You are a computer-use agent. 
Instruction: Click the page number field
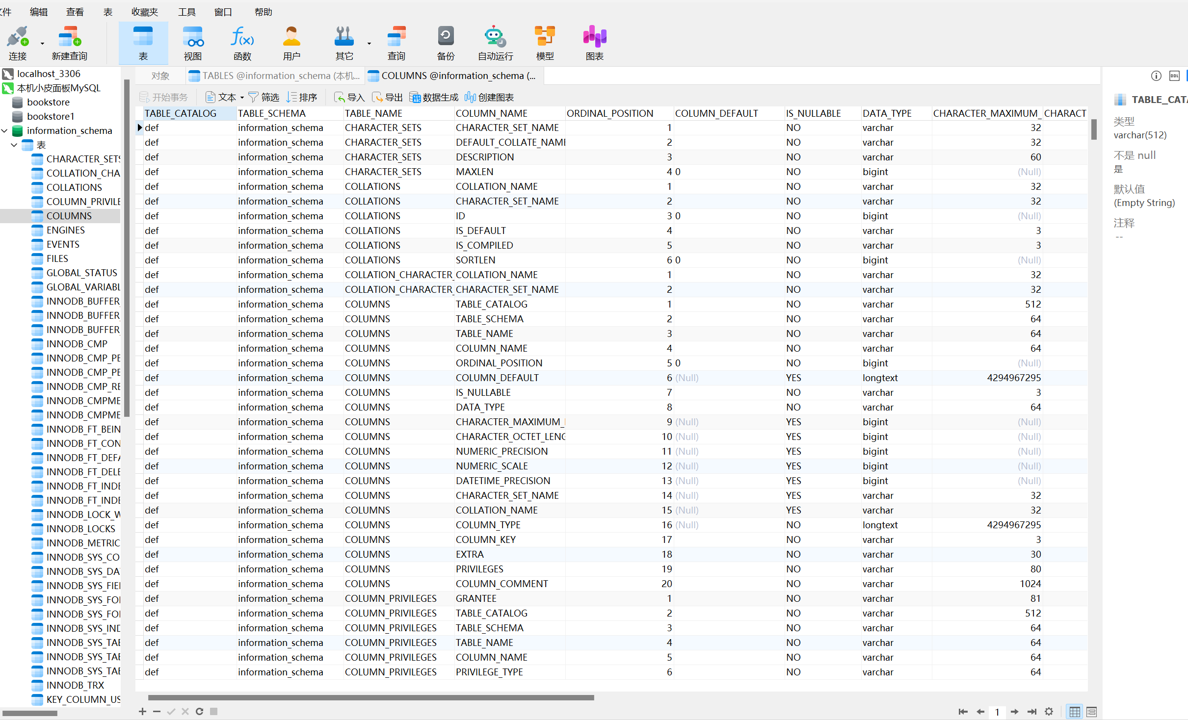[997, 712]
